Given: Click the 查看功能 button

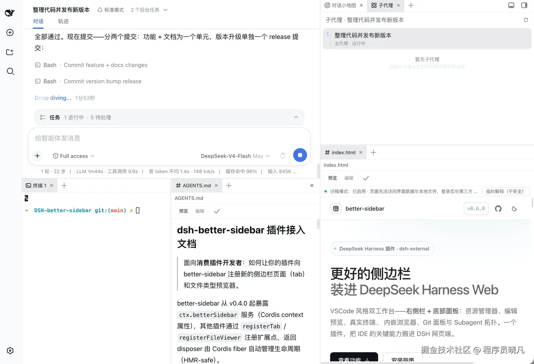Looking at the screenshot, I should 354,358.
